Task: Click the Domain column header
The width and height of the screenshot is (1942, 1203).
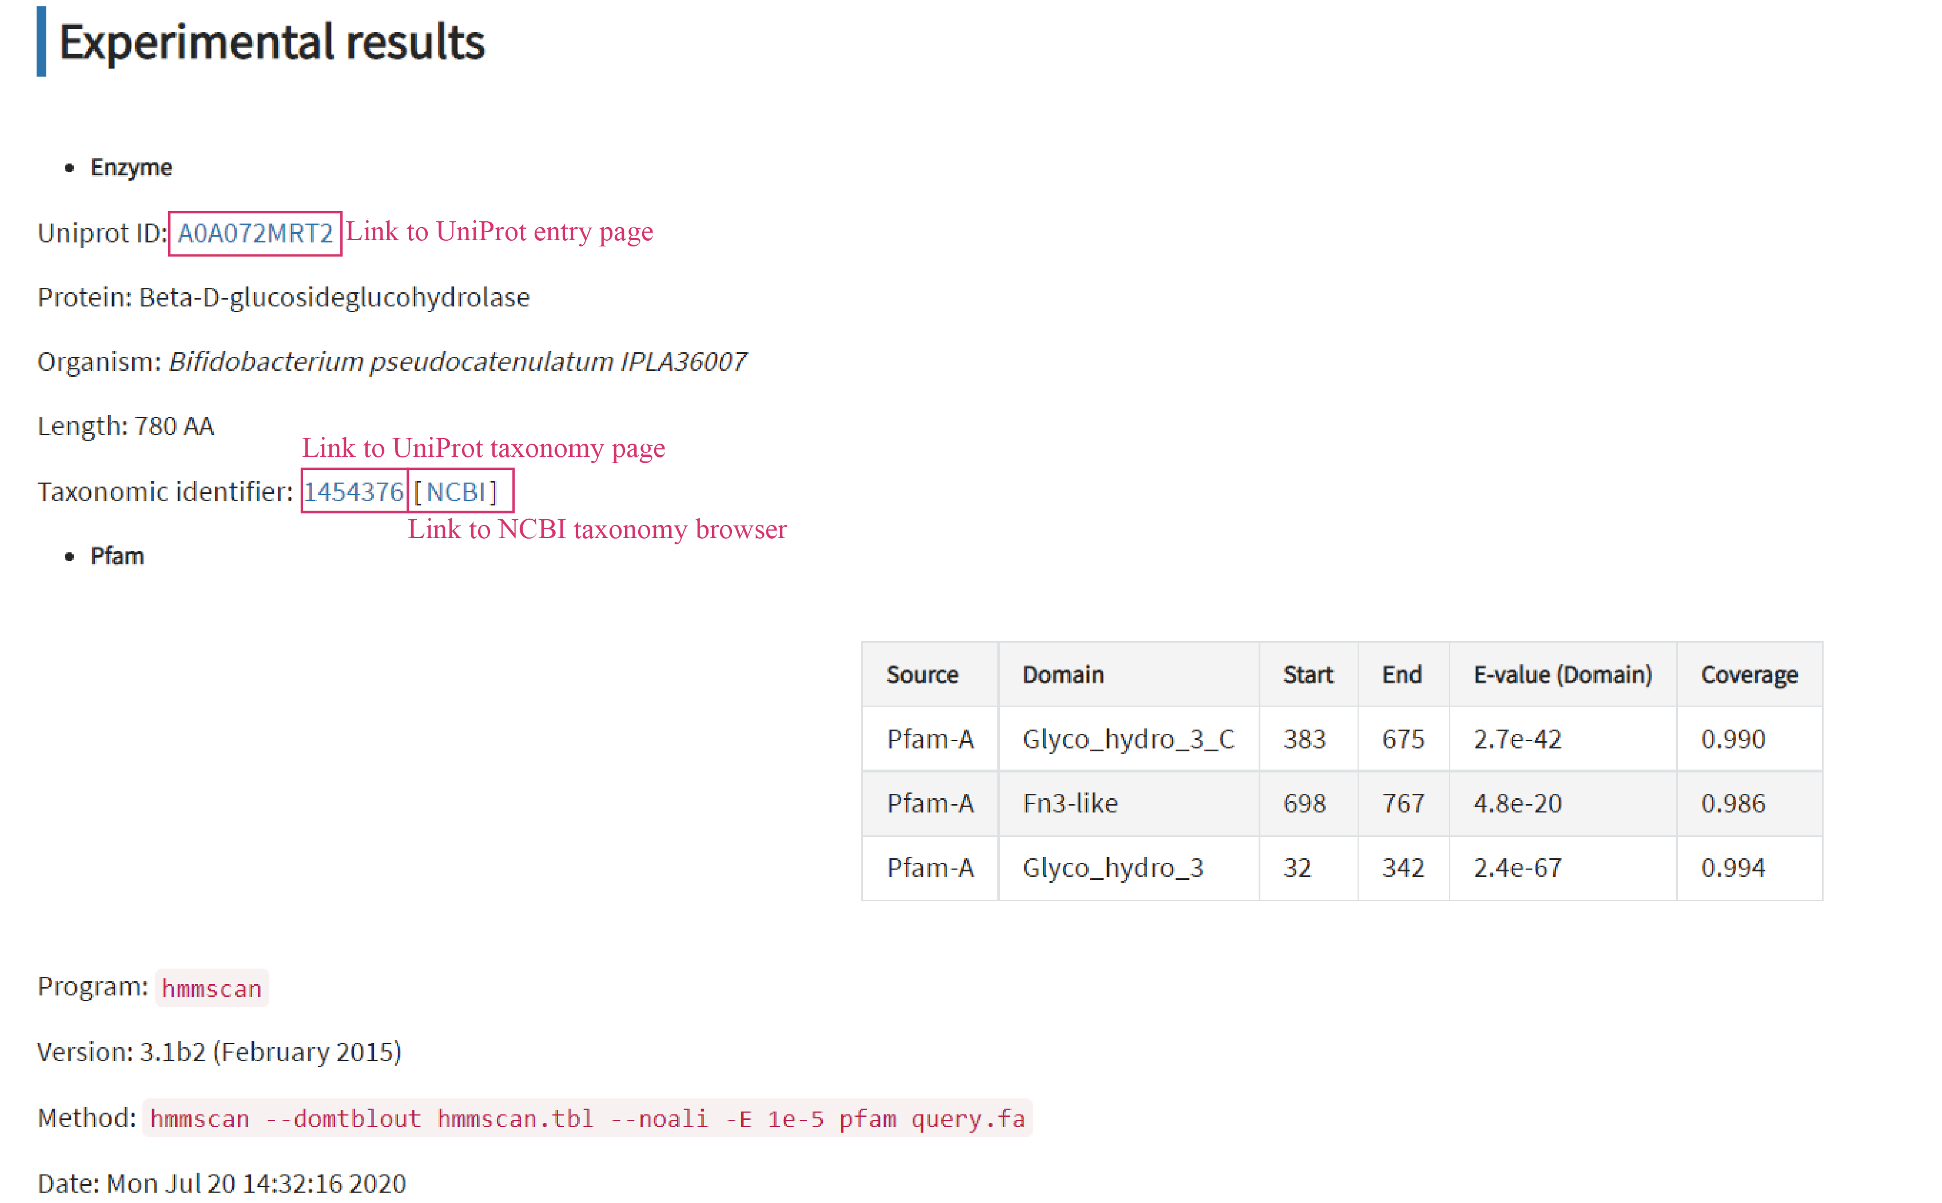Action: point(1063,675)
